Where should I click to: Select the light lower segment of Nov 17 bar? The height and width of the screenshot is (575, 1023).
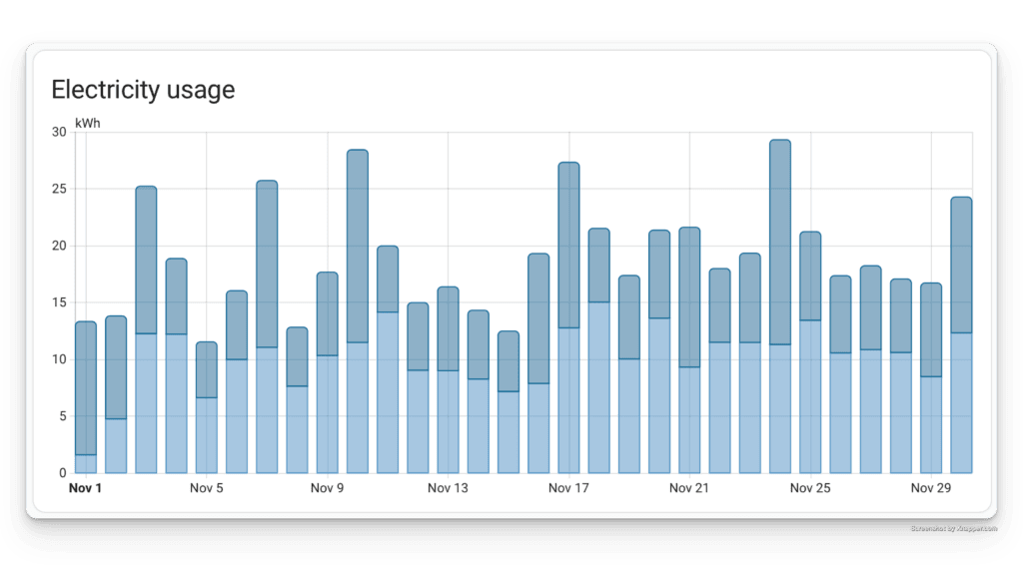point(568,399)
